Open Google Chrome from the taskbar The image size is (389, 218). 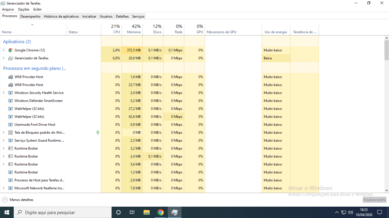(161, 212)
